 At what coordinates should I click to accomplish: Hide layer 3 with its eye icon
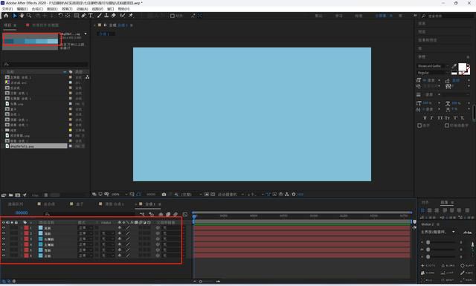(4, 238)
